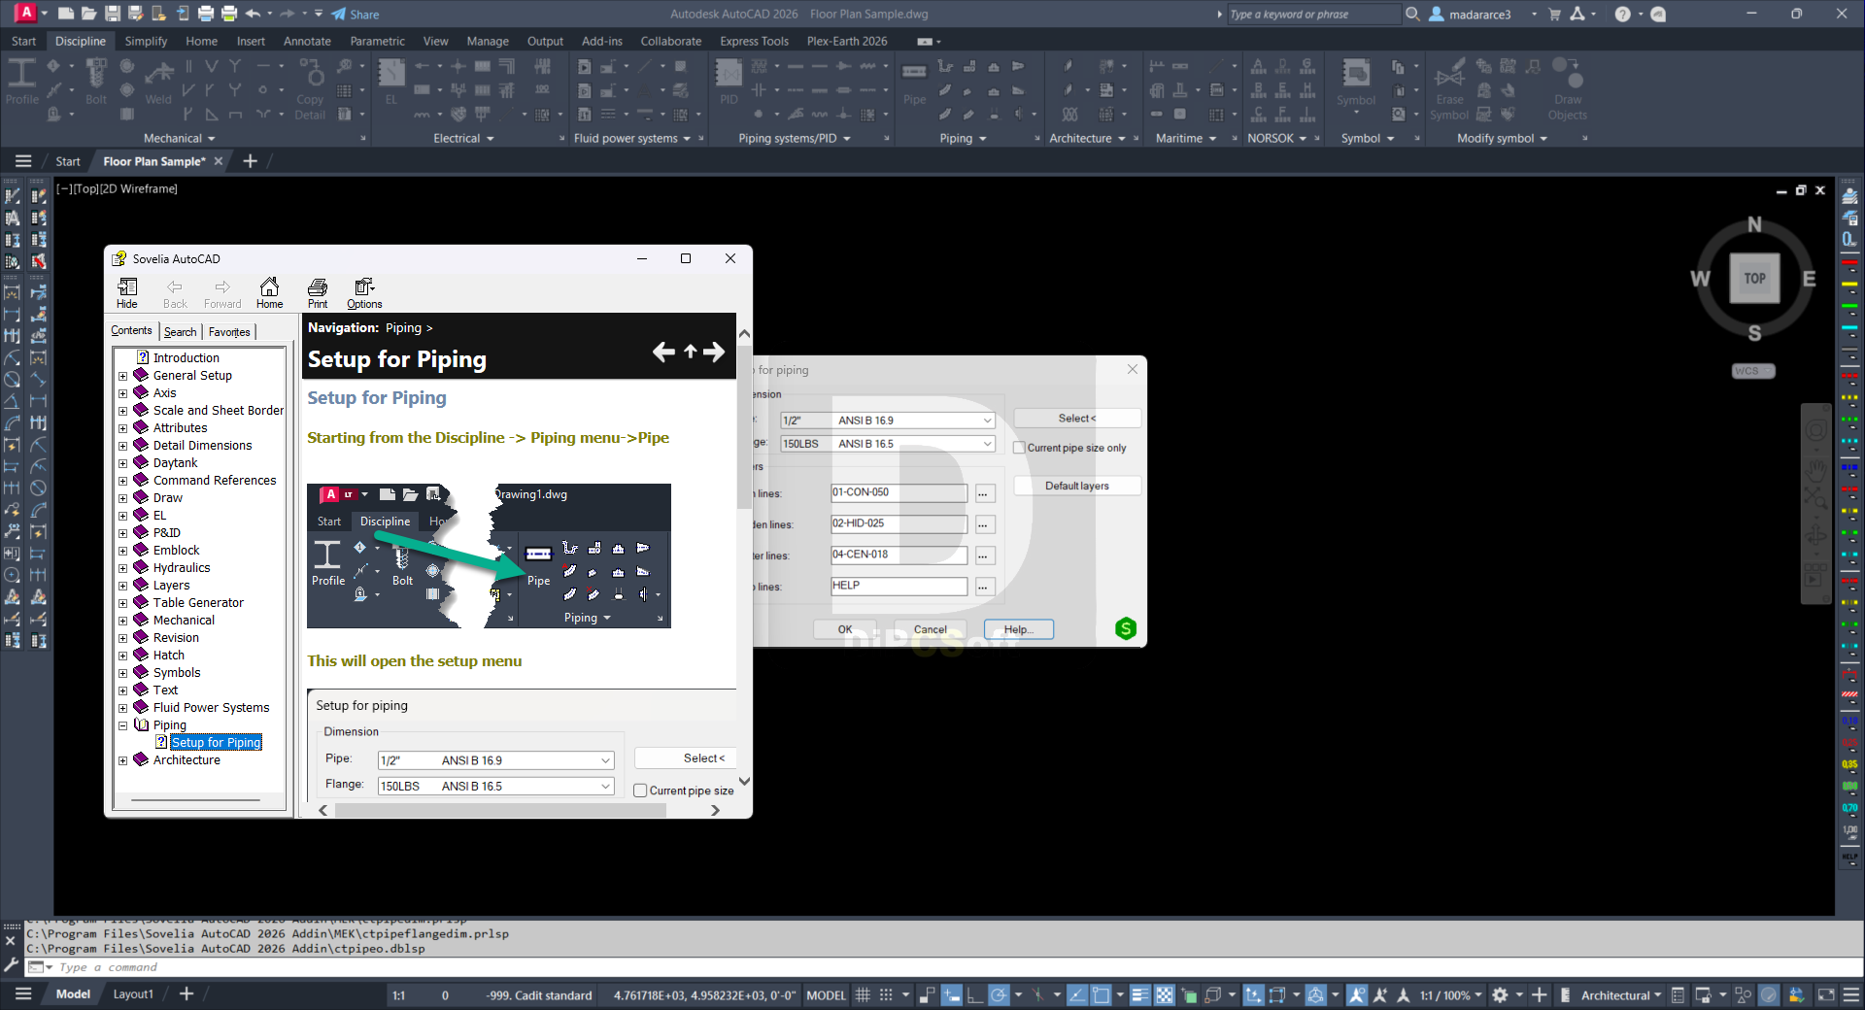Click the EL tool in Electrical panel
Screen dimensions: 1865x1010
tap(391, 82)
